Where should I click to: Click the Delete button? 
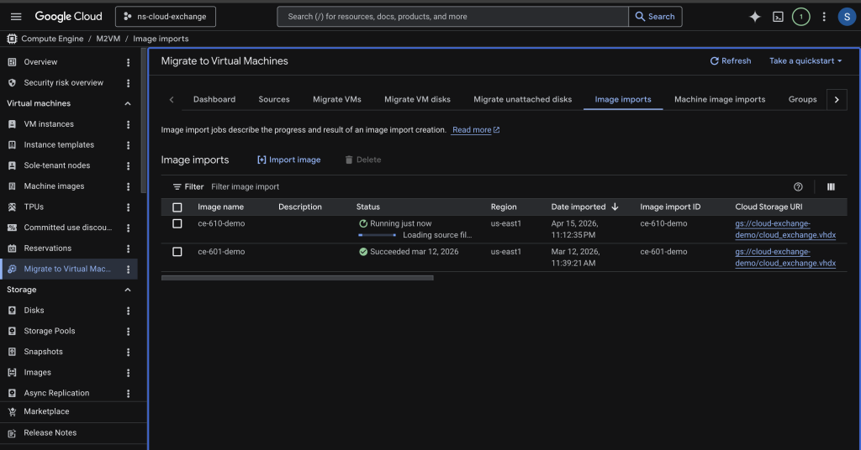tap(362, 160)
